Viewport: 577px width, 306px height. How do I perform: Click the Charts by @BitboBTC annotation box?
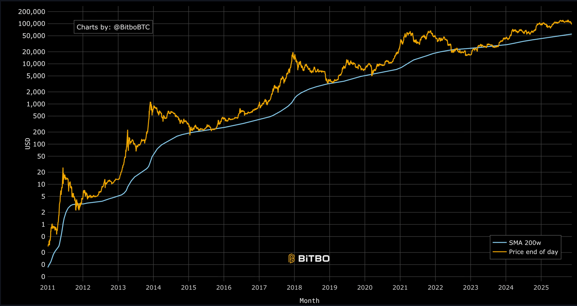tap(113, 27)
